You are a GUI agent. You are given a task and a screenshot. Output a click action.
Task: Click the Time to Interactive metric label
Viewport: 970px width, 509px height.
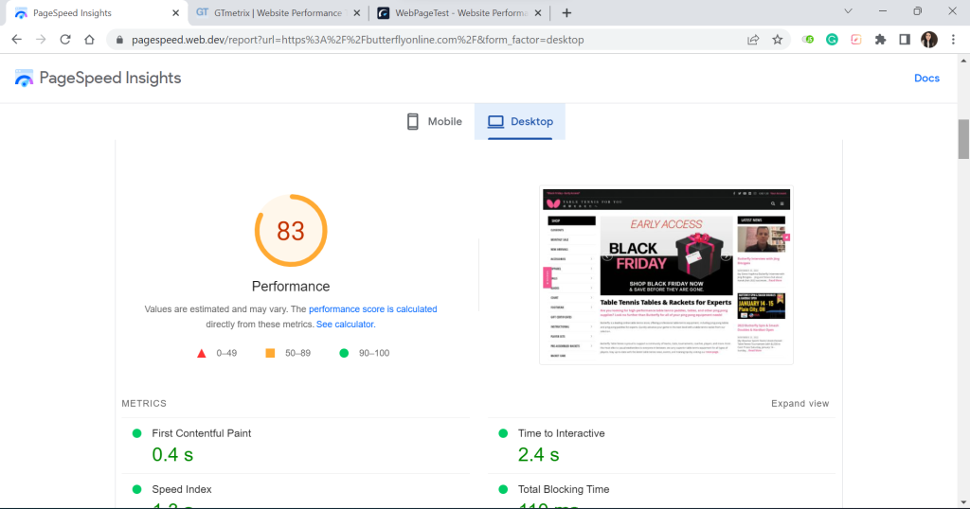coord(561,433)
